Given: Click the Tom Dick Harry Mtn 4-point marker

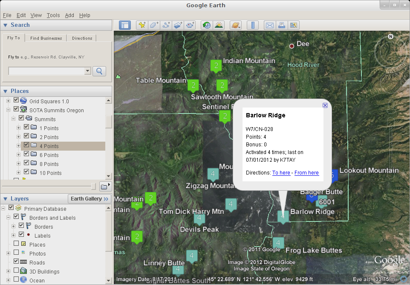Looking at the screenshot, I should pyautogui.click(x=231, y=204).
